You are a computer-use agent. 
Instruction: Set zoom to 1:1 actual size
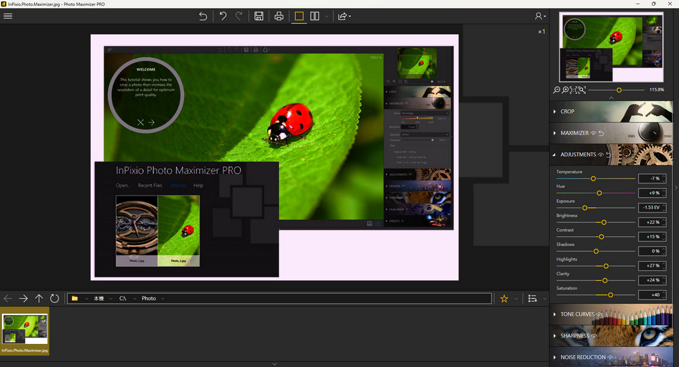click(574, 90)
